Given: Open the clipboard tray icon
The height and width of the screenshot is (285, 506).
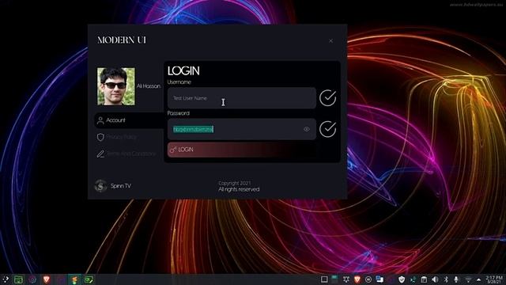Looking at the screenshot, I should [424, 279].
